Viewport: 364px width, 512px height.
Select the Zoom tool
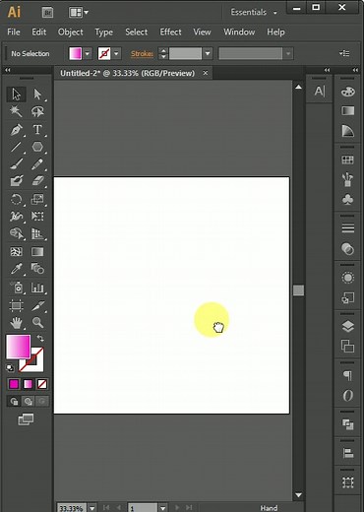[37, 323]
